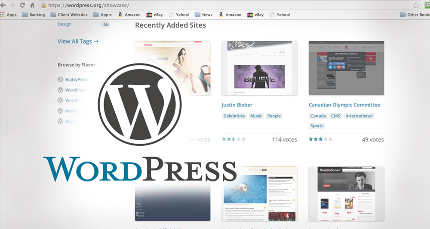The image size is (430, 229).
Task: Select the Sports tag
Action: (317, 126)
